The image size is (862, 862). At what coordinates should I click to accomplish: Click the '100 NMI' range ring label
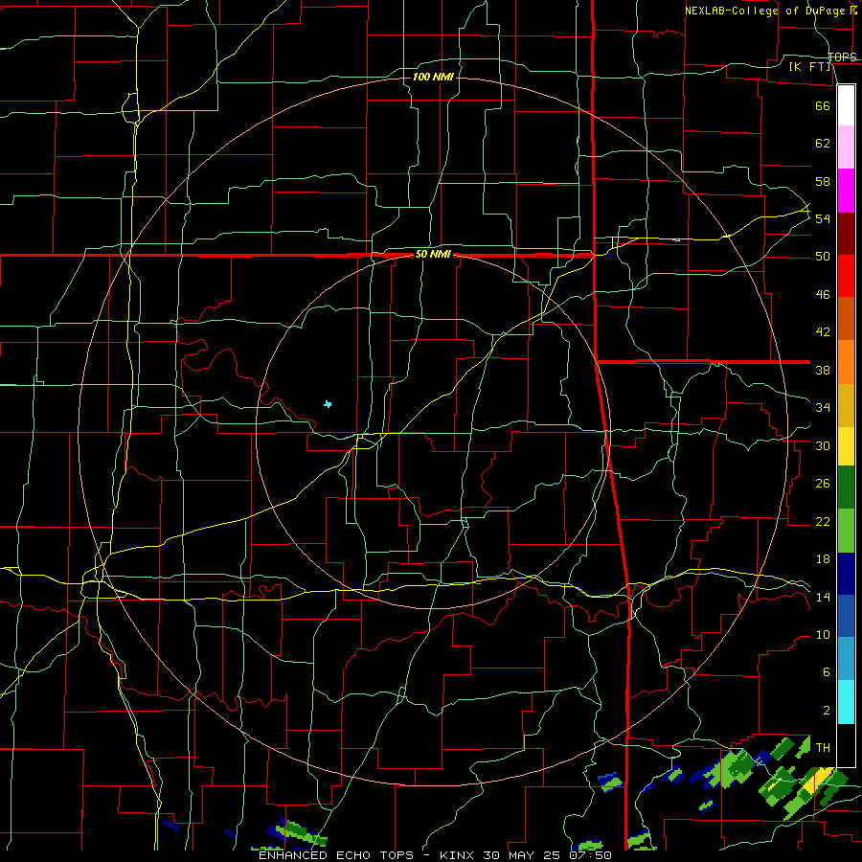(x=433, y=77)
